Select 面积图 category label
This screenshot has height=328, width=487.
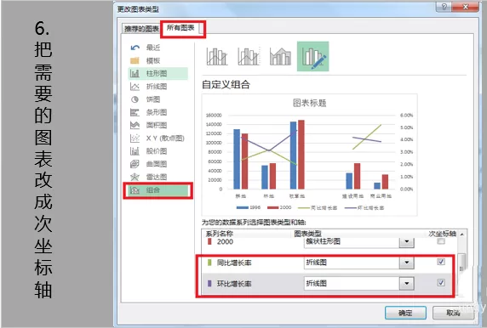point(157,125)
